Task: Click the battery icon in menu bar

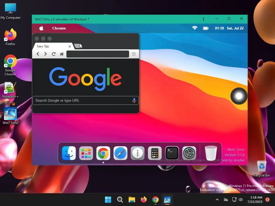Action: 206,28
